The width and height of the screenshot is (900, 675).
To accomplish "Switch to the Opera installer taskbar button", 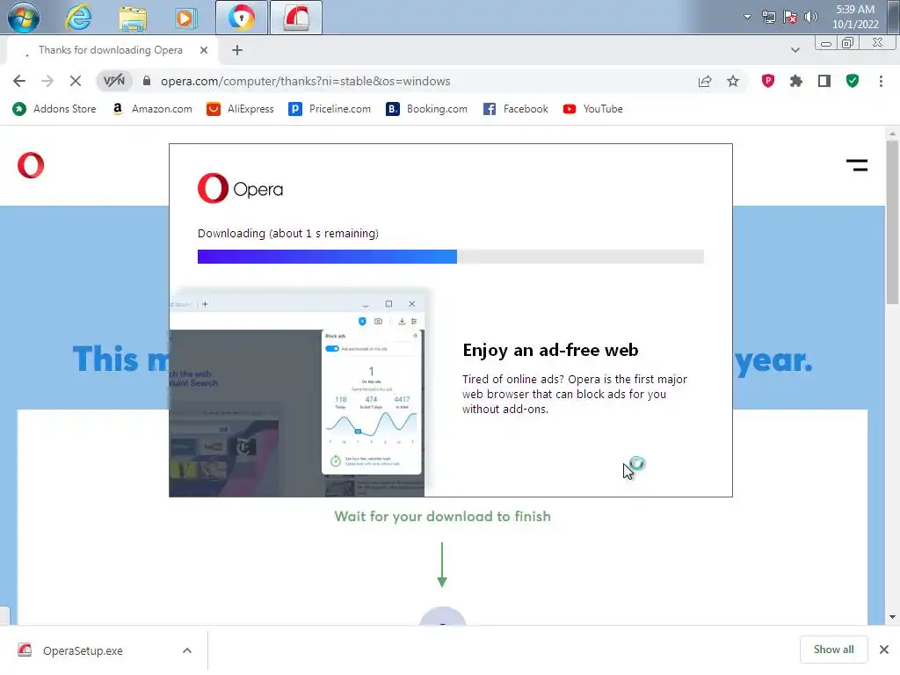I will (x=296, y=18).
